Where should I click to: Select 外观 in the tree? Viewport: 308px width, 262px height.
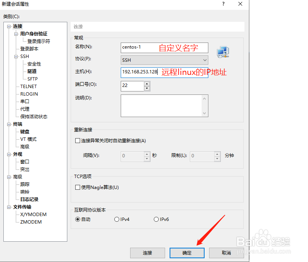[x=18, y=154]
